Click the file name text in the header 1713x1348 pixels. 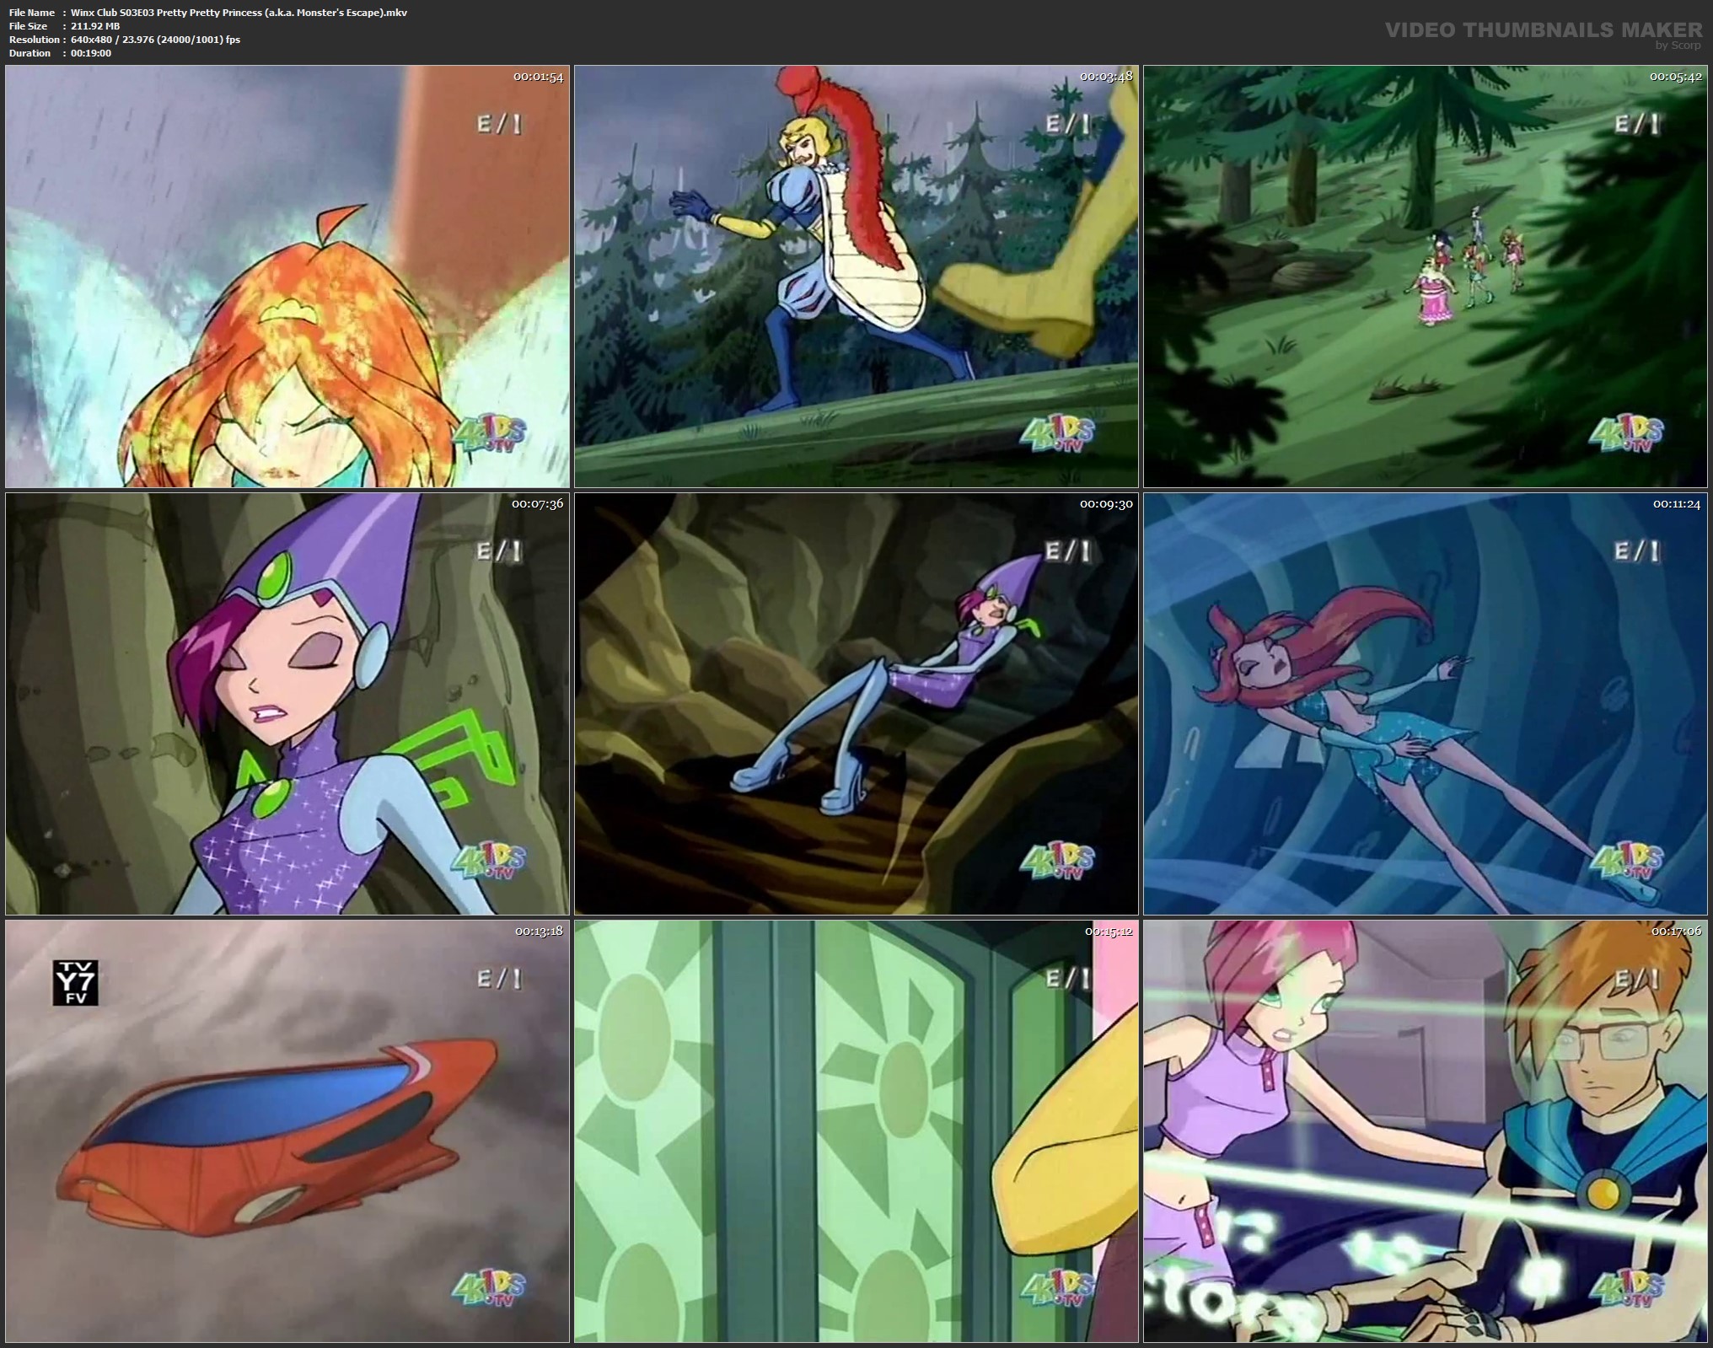[239, 13]
